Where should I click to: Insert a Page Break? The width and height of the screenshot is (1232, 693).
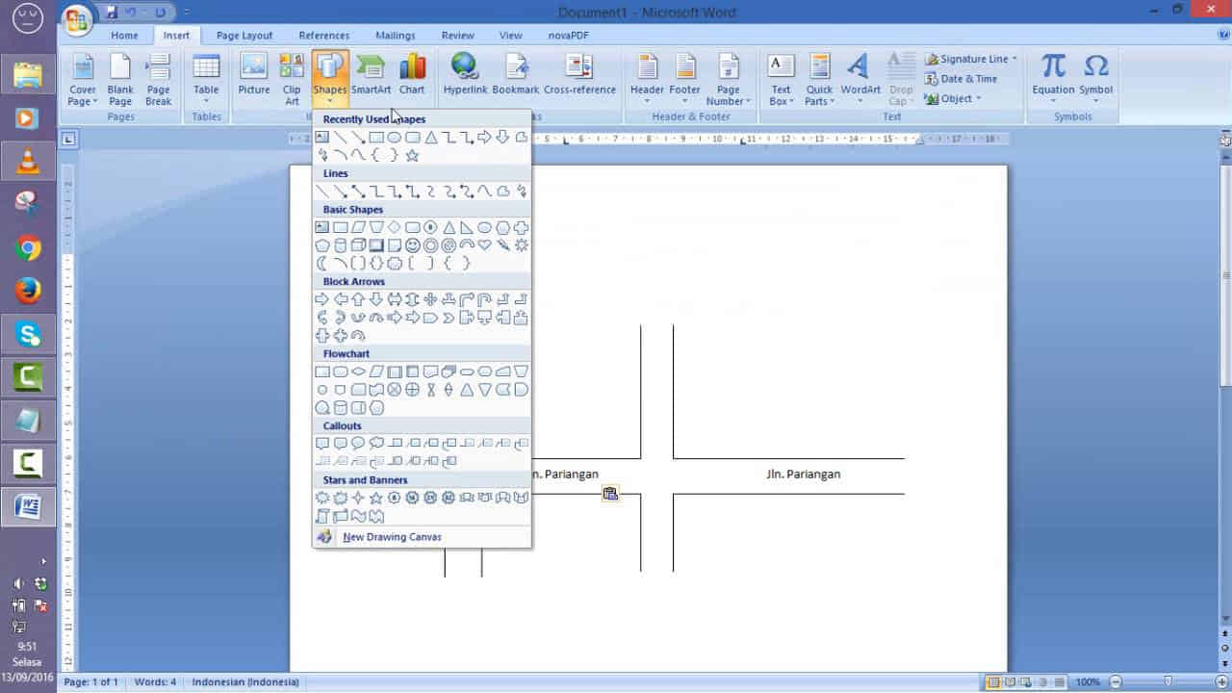click(159, 78)
